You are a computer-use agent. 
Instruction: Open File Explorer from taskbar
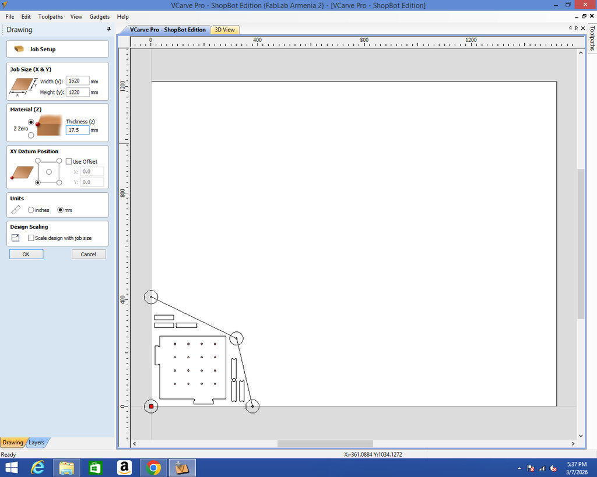(66, 468)
